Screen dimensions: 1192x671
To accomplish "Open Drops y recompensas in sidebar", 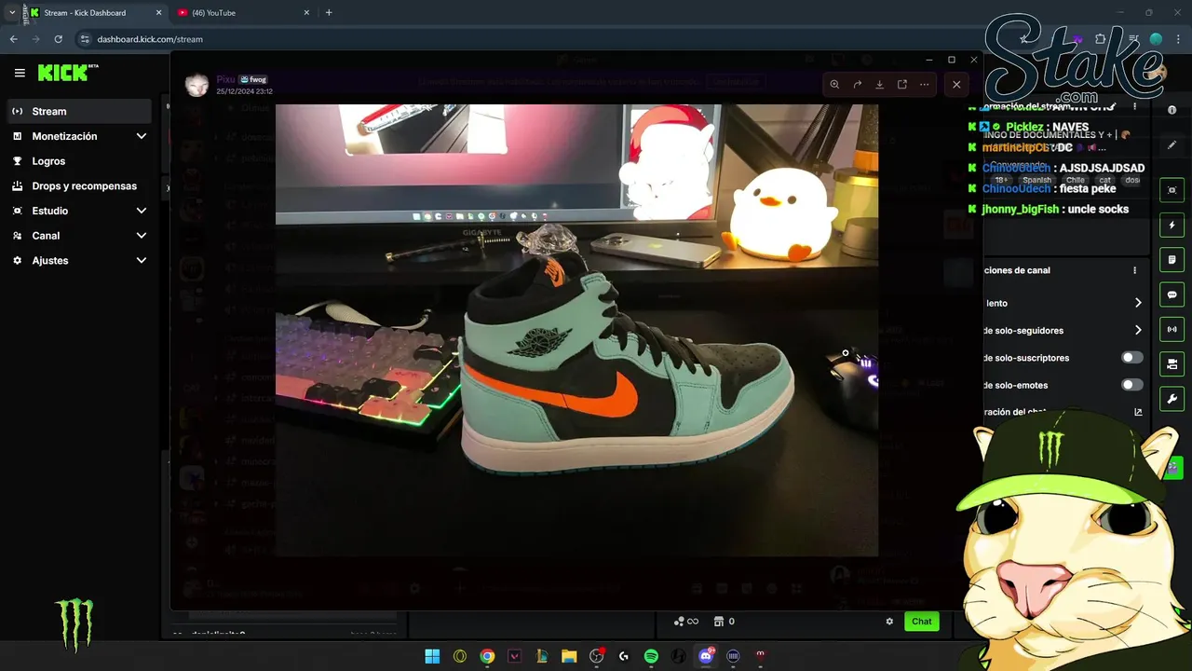I will [79, 185].
